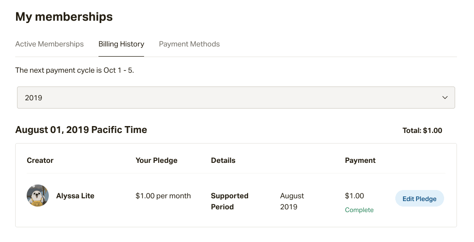This screenshot has height=242, width=474.
Task: Open Alyssa Lite creator name link
Action: (75, 196)
